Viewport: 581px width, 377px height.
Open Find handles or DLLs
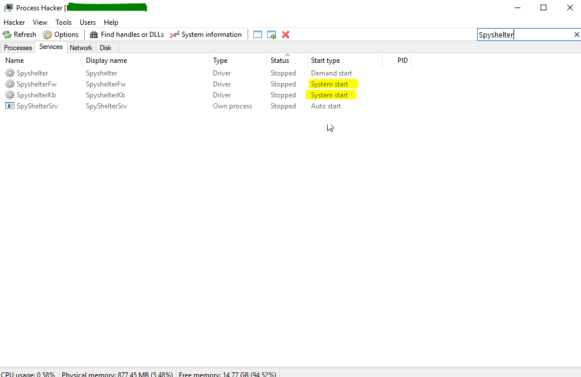127,35
